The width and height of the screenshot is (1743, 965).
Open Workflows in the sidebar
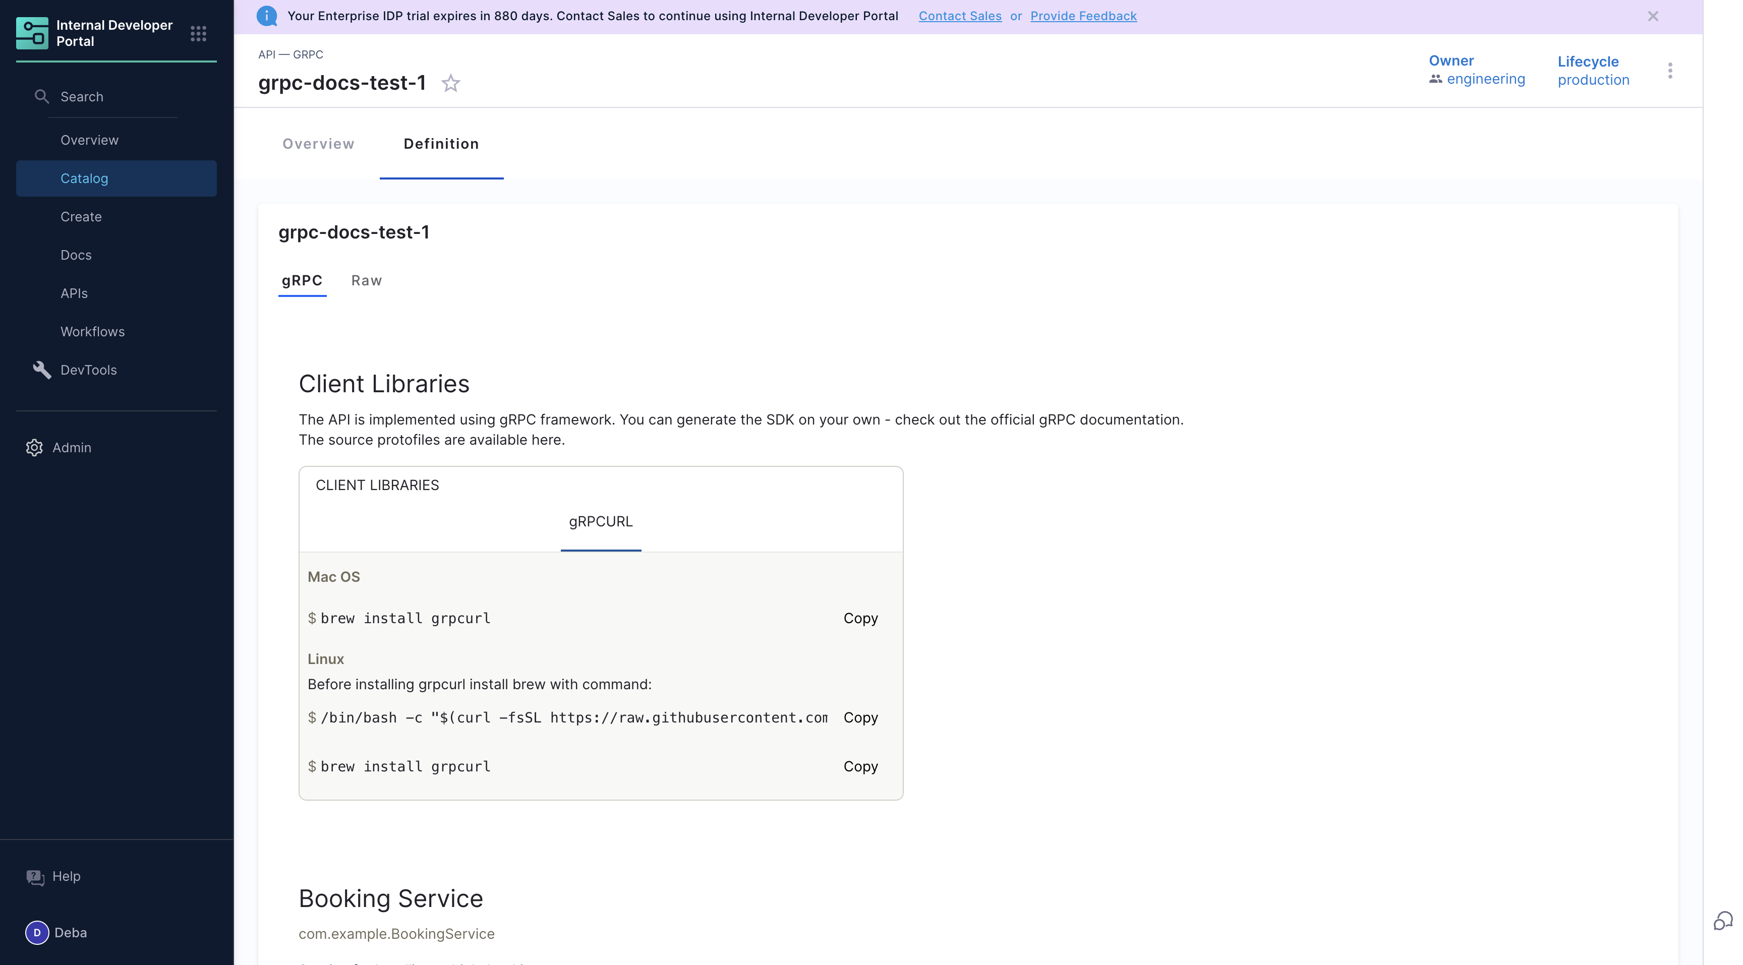93,331
